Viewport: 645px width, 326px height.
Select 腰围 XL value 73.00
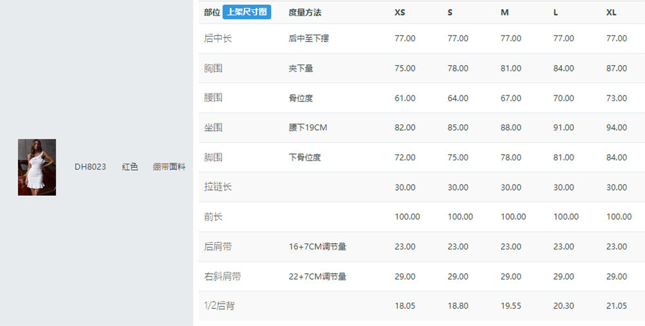617,99
